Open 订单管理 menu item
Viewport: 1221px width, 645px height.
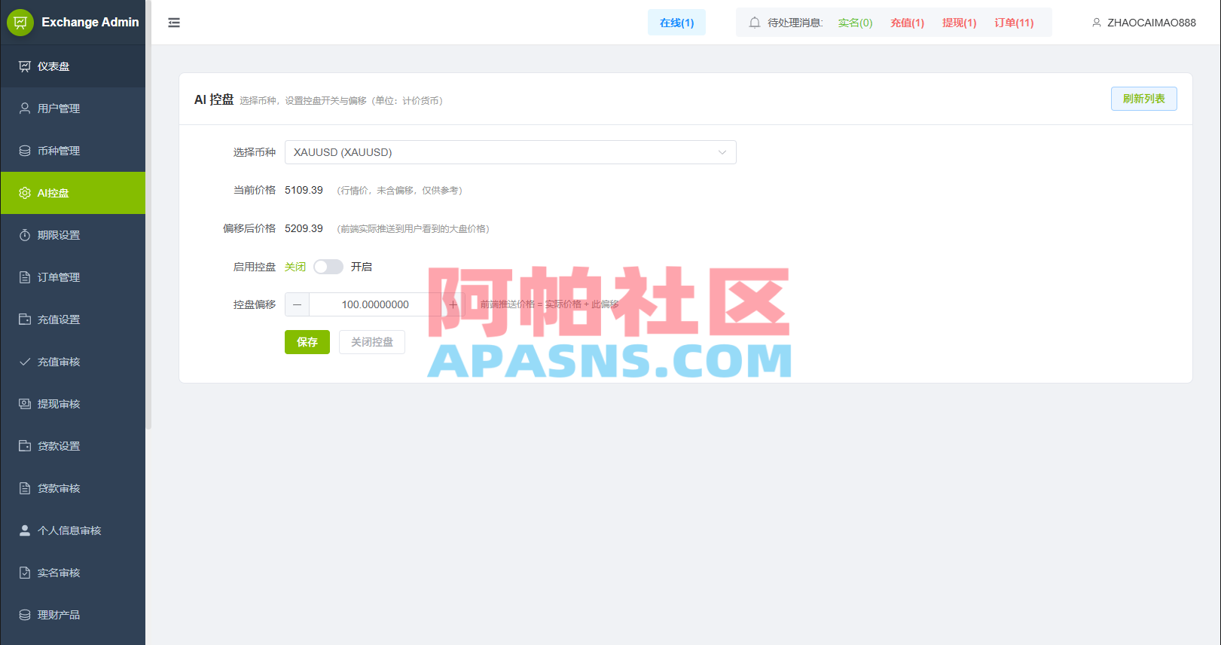[x=73, y=277]
